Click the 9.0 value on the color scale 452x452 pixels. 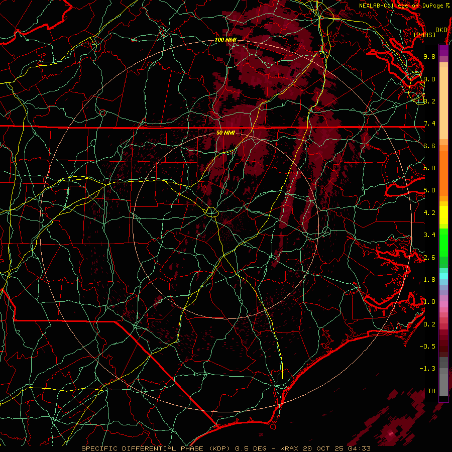429,79
